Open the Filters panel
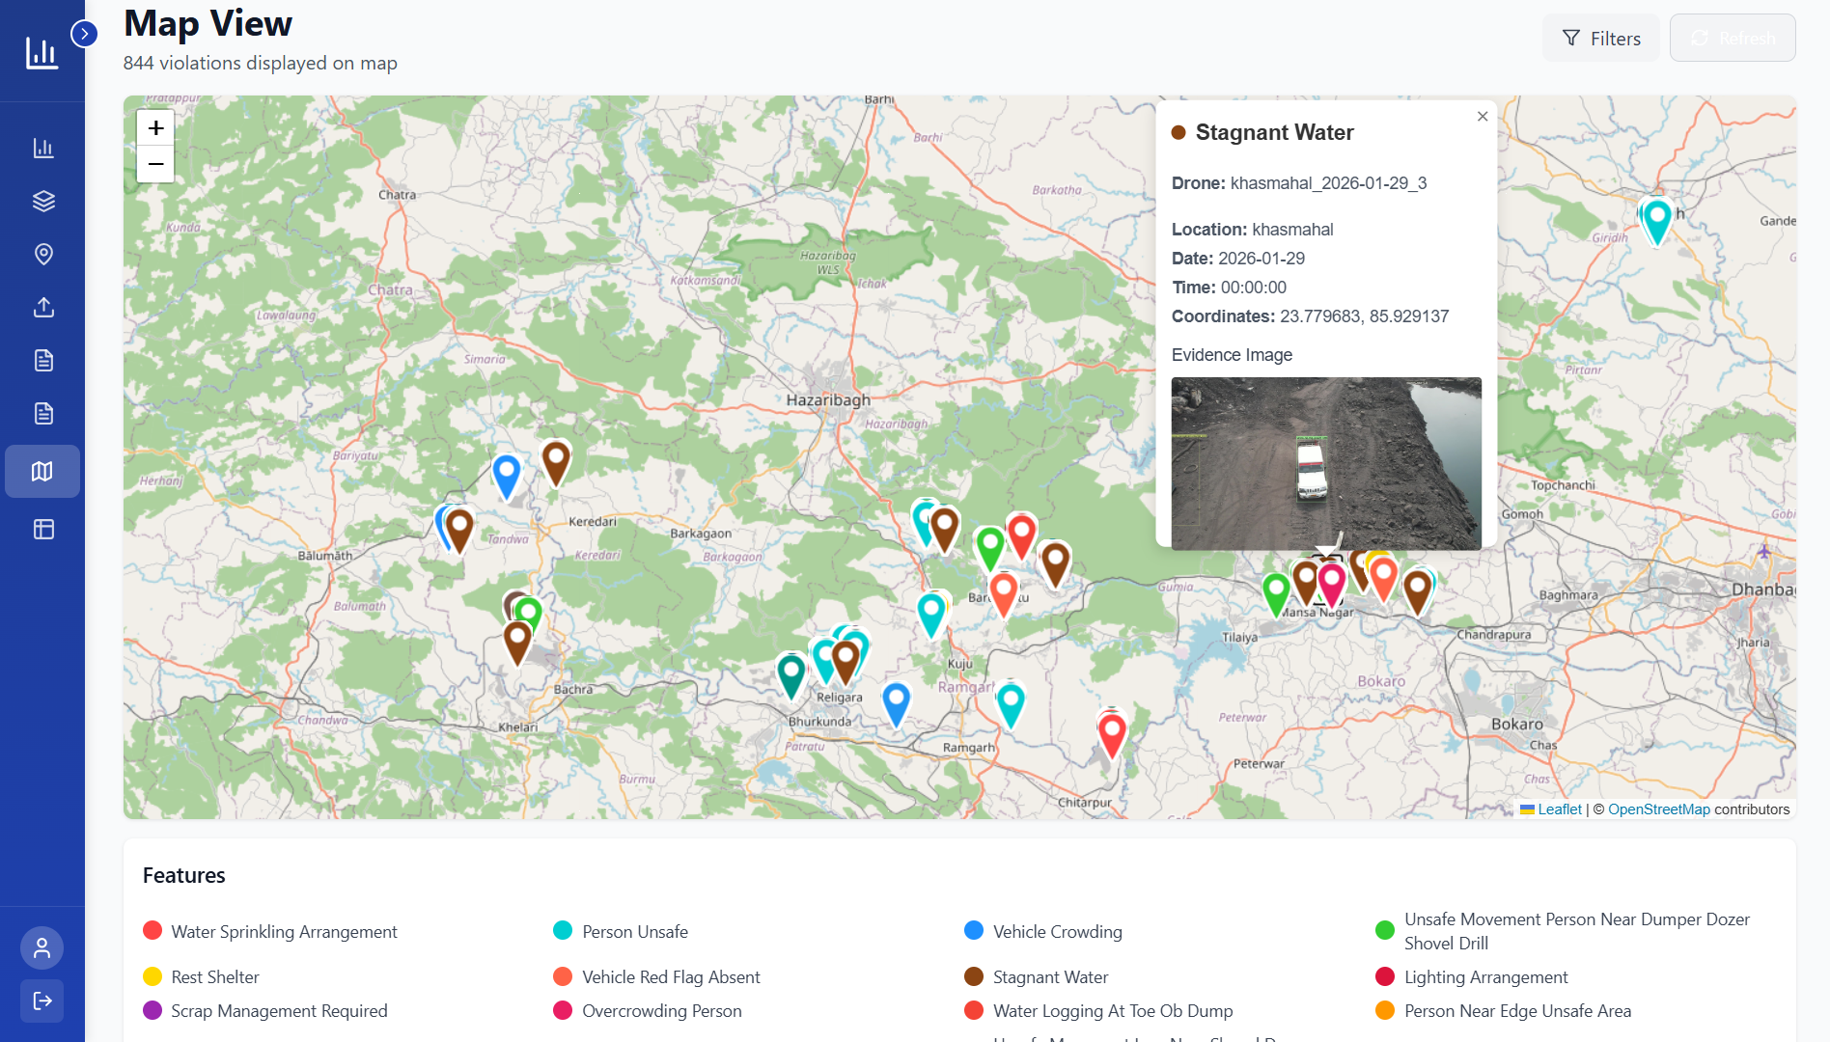The image size is (1830, 1042). [x=1601, y=38]
